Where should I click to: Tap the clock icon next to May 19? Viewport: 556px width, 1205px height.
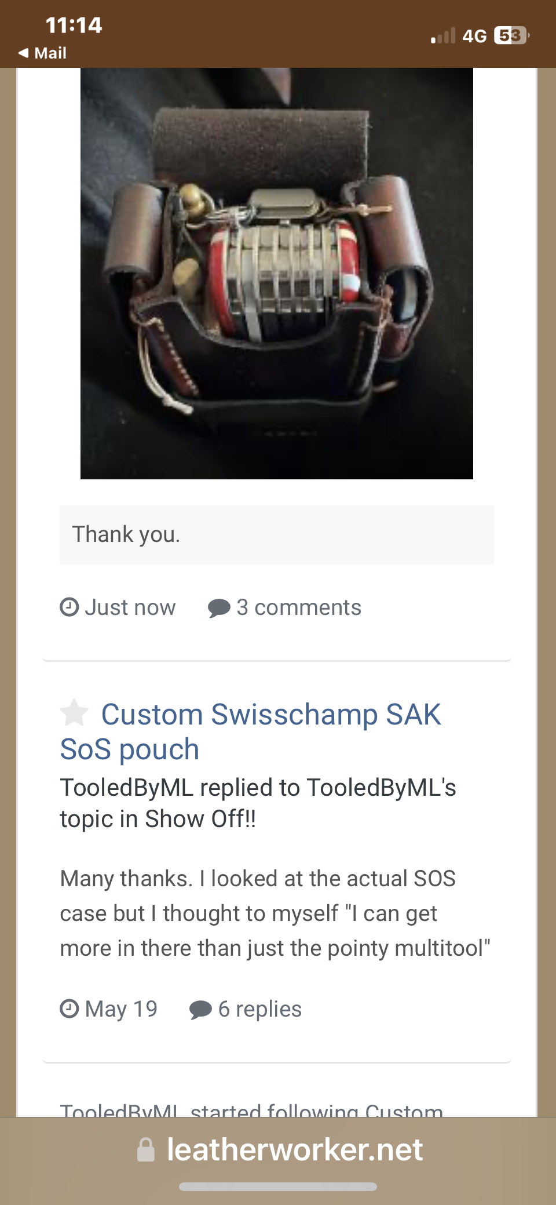[x=69, y=1009]
